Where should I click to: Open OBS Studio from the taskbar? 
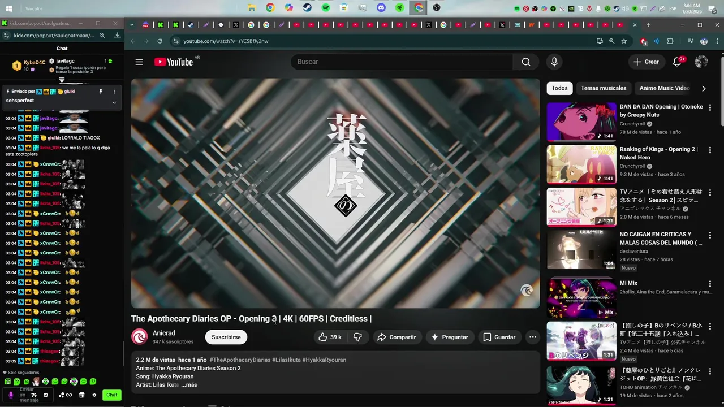[x=437, y=8]
